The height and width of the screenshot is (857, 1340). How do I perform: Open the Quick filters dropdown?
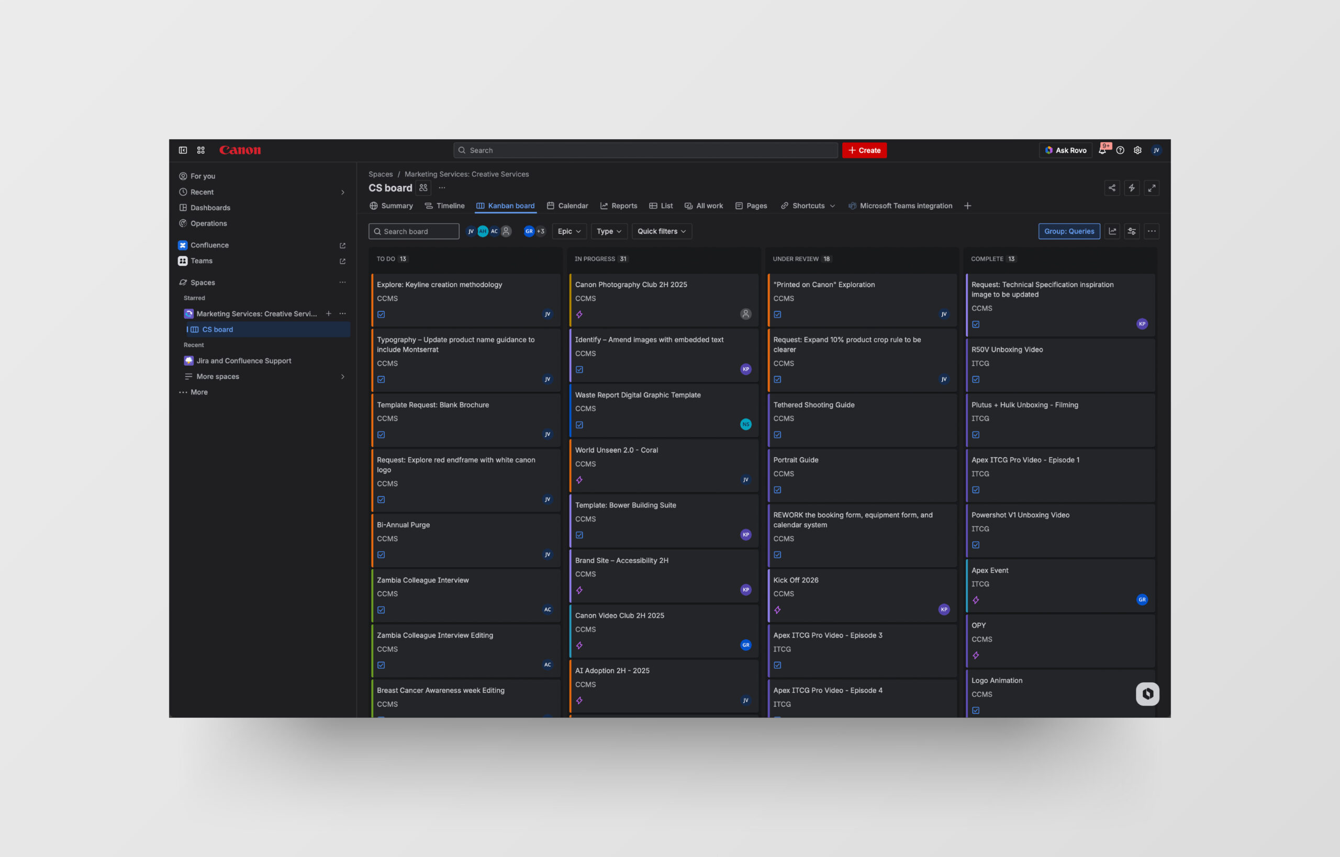pyautogui.click(x=662, y=231)
